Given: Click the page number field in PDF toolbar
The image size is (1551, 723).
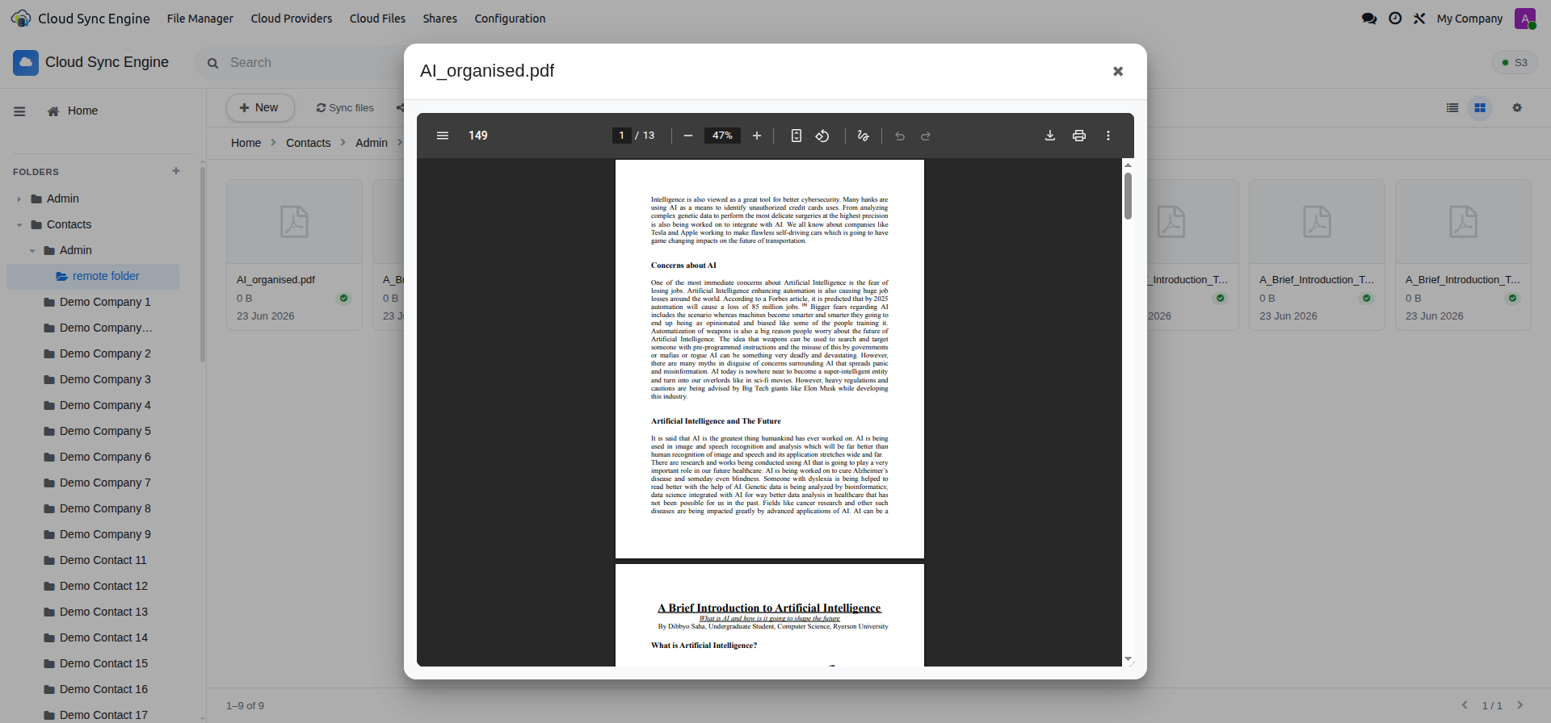Looking at the screenshot, I should (621, 136).
